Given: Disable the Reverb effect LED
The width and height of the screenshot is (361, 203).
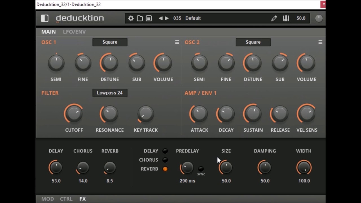Looking at the screenshot, I should 165,169.
